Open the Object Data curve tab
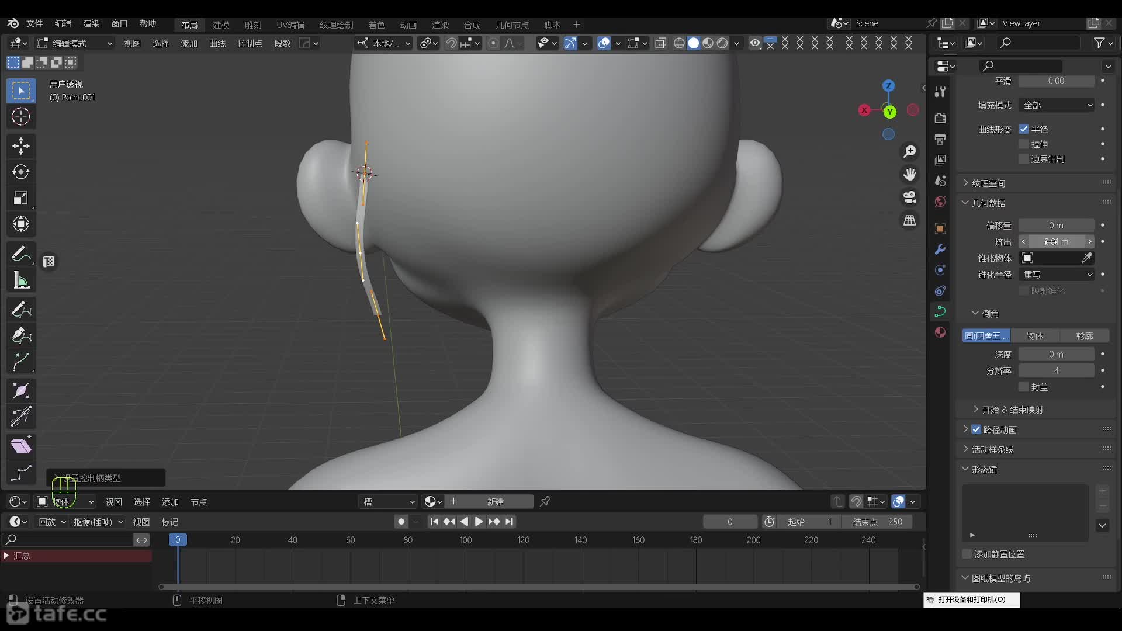Image resolution: width=1122 pixels, height=631 pixels. pyautogui.click(x=940, y=312)
